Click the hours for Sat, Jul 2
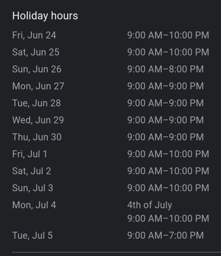 (x=168, y=171)
